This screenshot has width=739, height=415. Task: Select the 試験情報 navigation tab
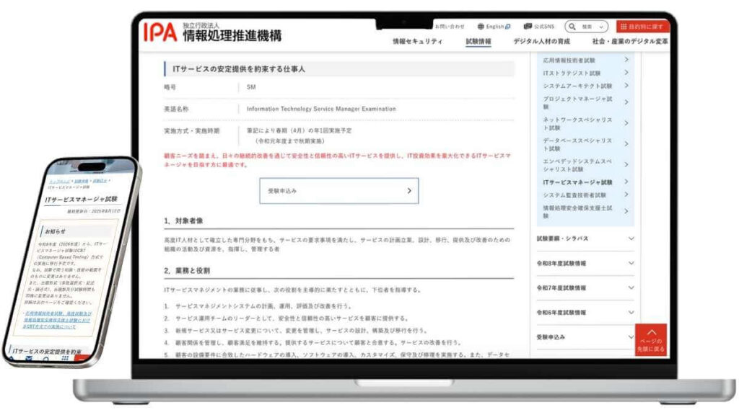pyautogui.click(x=478, y=42)
